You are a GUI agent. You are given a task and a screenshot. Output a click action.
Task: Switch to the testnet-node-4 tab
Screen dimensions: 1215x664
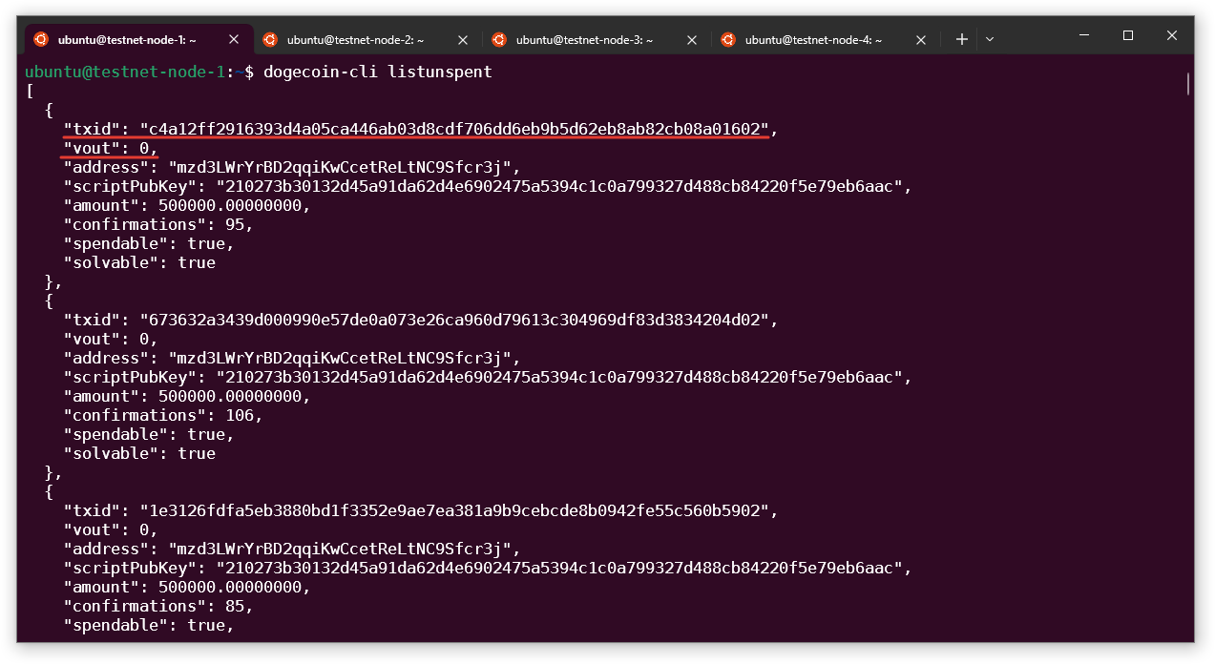[826, 39]
